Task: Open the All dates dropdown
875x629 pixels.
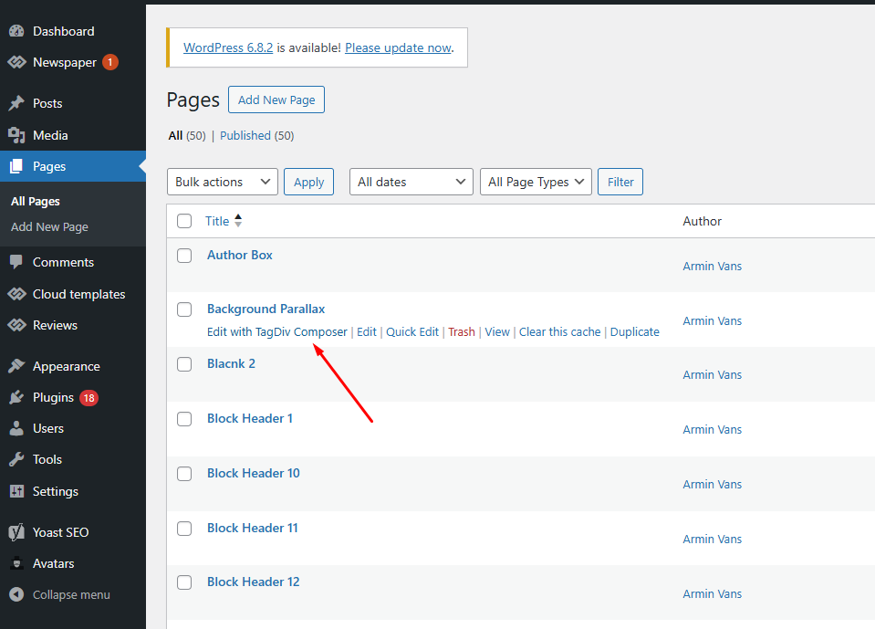Action: point(411,182)
